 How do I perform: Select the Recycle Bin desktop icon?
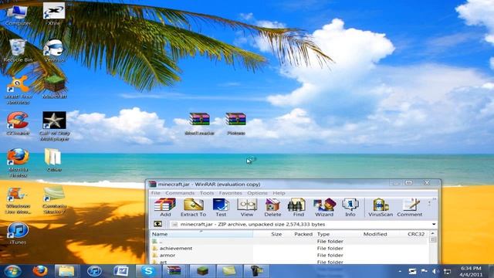(18, 50)
